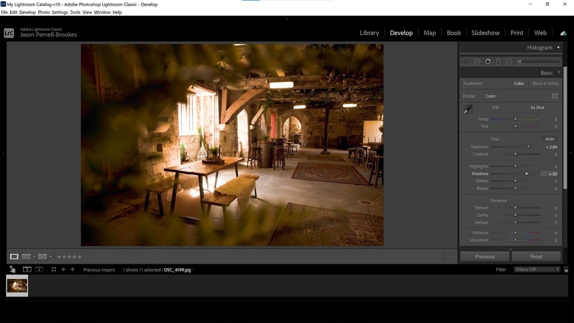
Task: Click the Exposure +2.89 value field
Action: (551, 147)
